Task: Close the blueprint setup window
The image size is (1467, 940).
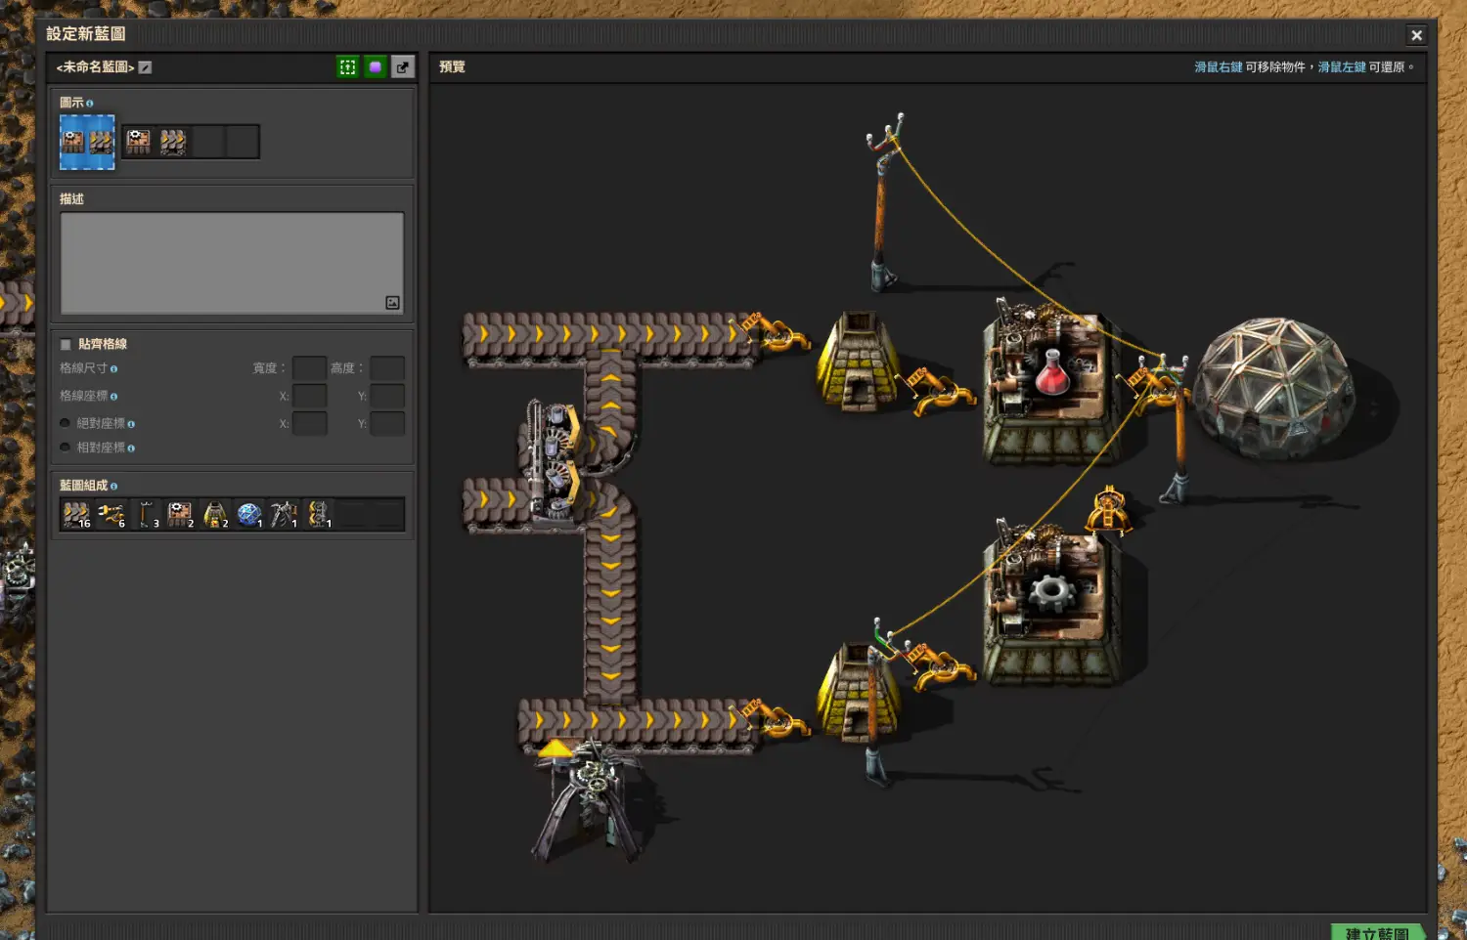Action: coord(1416,35)
